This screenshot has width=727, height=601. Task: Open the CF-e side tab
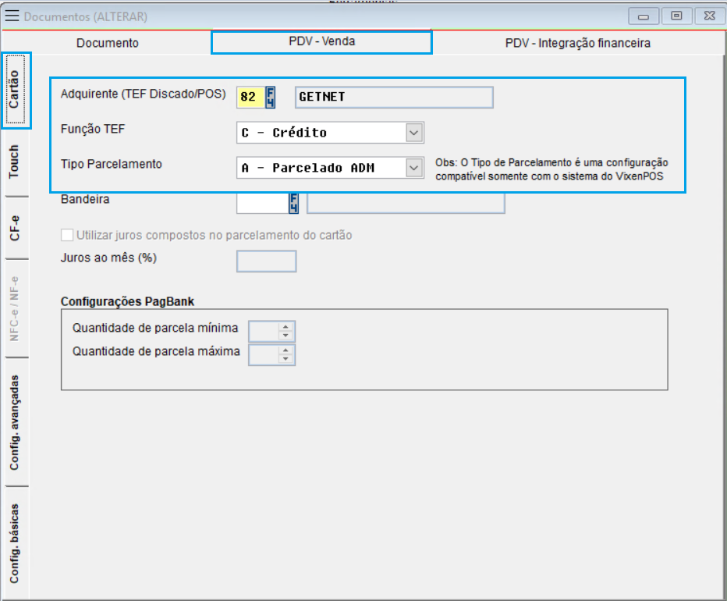pos(14,227)
